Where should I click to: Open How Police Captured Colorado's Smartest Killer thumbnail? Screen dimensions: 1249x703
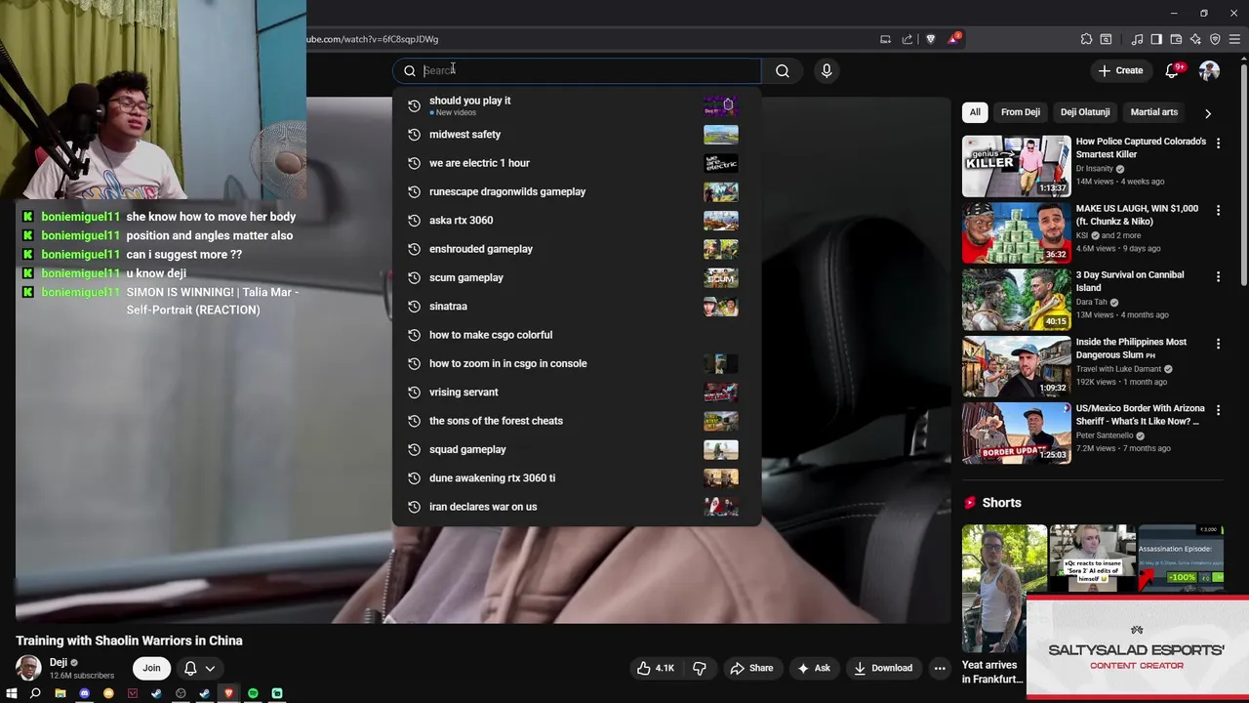1016,166
